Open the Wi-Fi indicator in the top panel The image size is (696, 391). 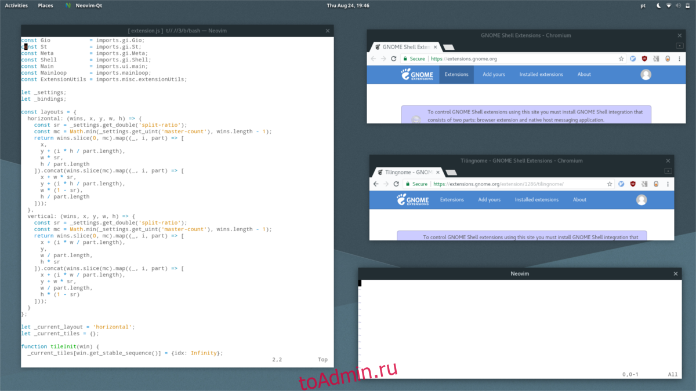pos(669,5)
